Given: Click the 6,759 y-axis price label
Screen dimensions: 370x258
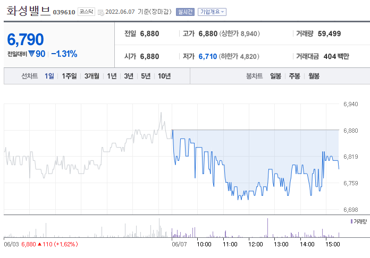Looking at the screenshot, I should (351, 183).
